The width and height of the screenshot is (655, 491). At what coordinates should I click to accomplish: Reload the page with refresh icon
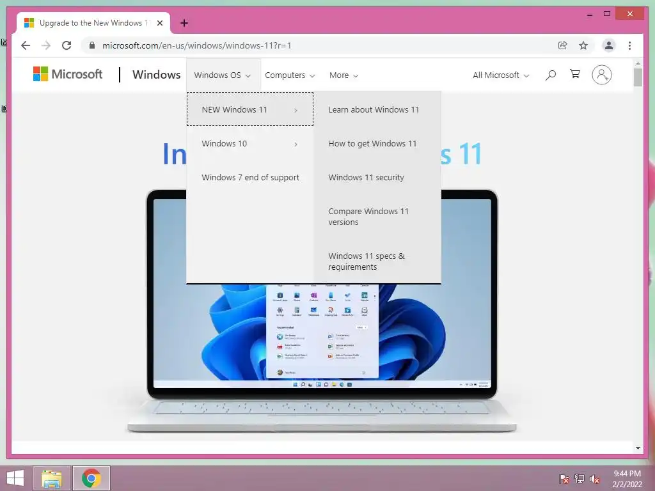67,45
